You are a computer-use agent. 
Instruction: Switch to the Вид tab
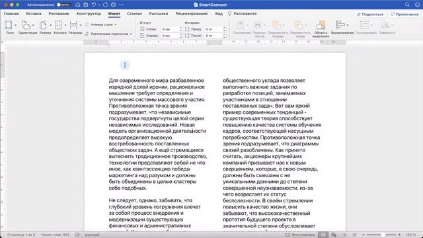coord(219,13)
